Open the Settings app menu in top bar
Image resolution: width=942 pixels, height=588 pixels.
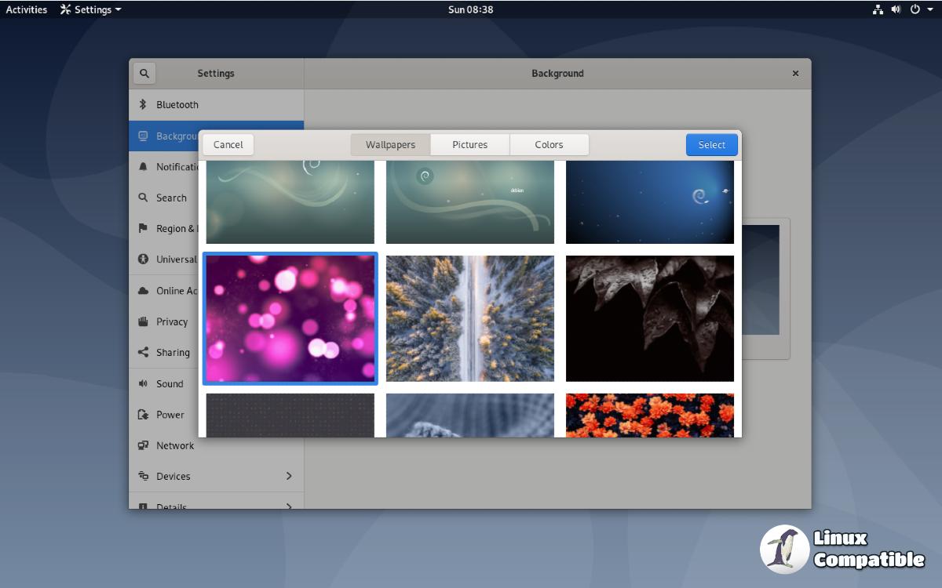(91, 9)
